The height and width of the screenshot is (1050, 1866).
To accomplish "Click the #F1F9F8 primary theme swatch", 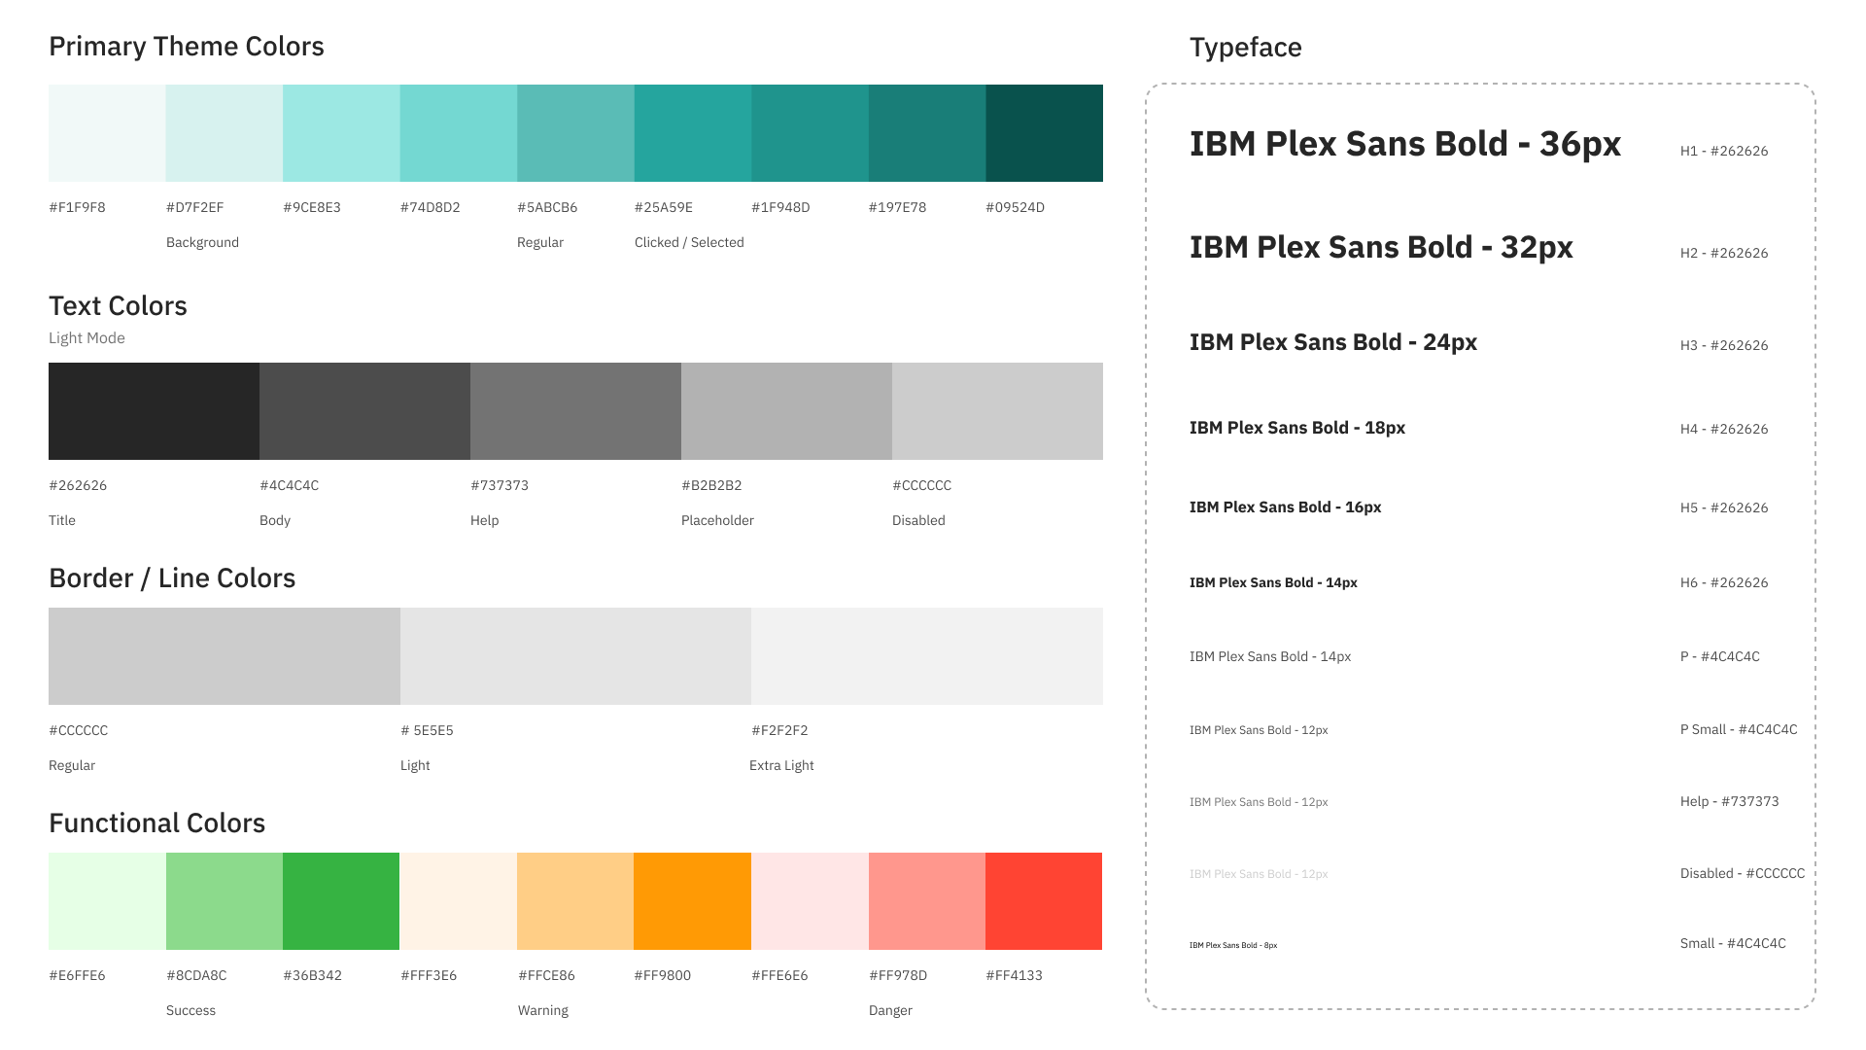I will [107, 133].
